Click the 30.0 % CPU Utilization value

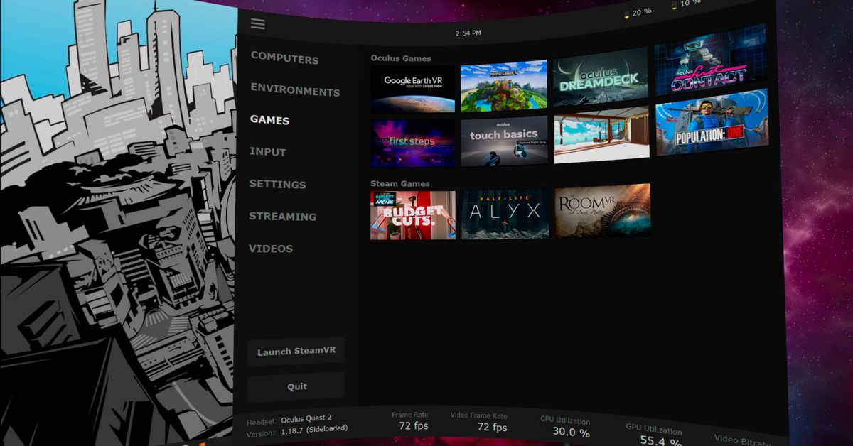click(571, 433)
